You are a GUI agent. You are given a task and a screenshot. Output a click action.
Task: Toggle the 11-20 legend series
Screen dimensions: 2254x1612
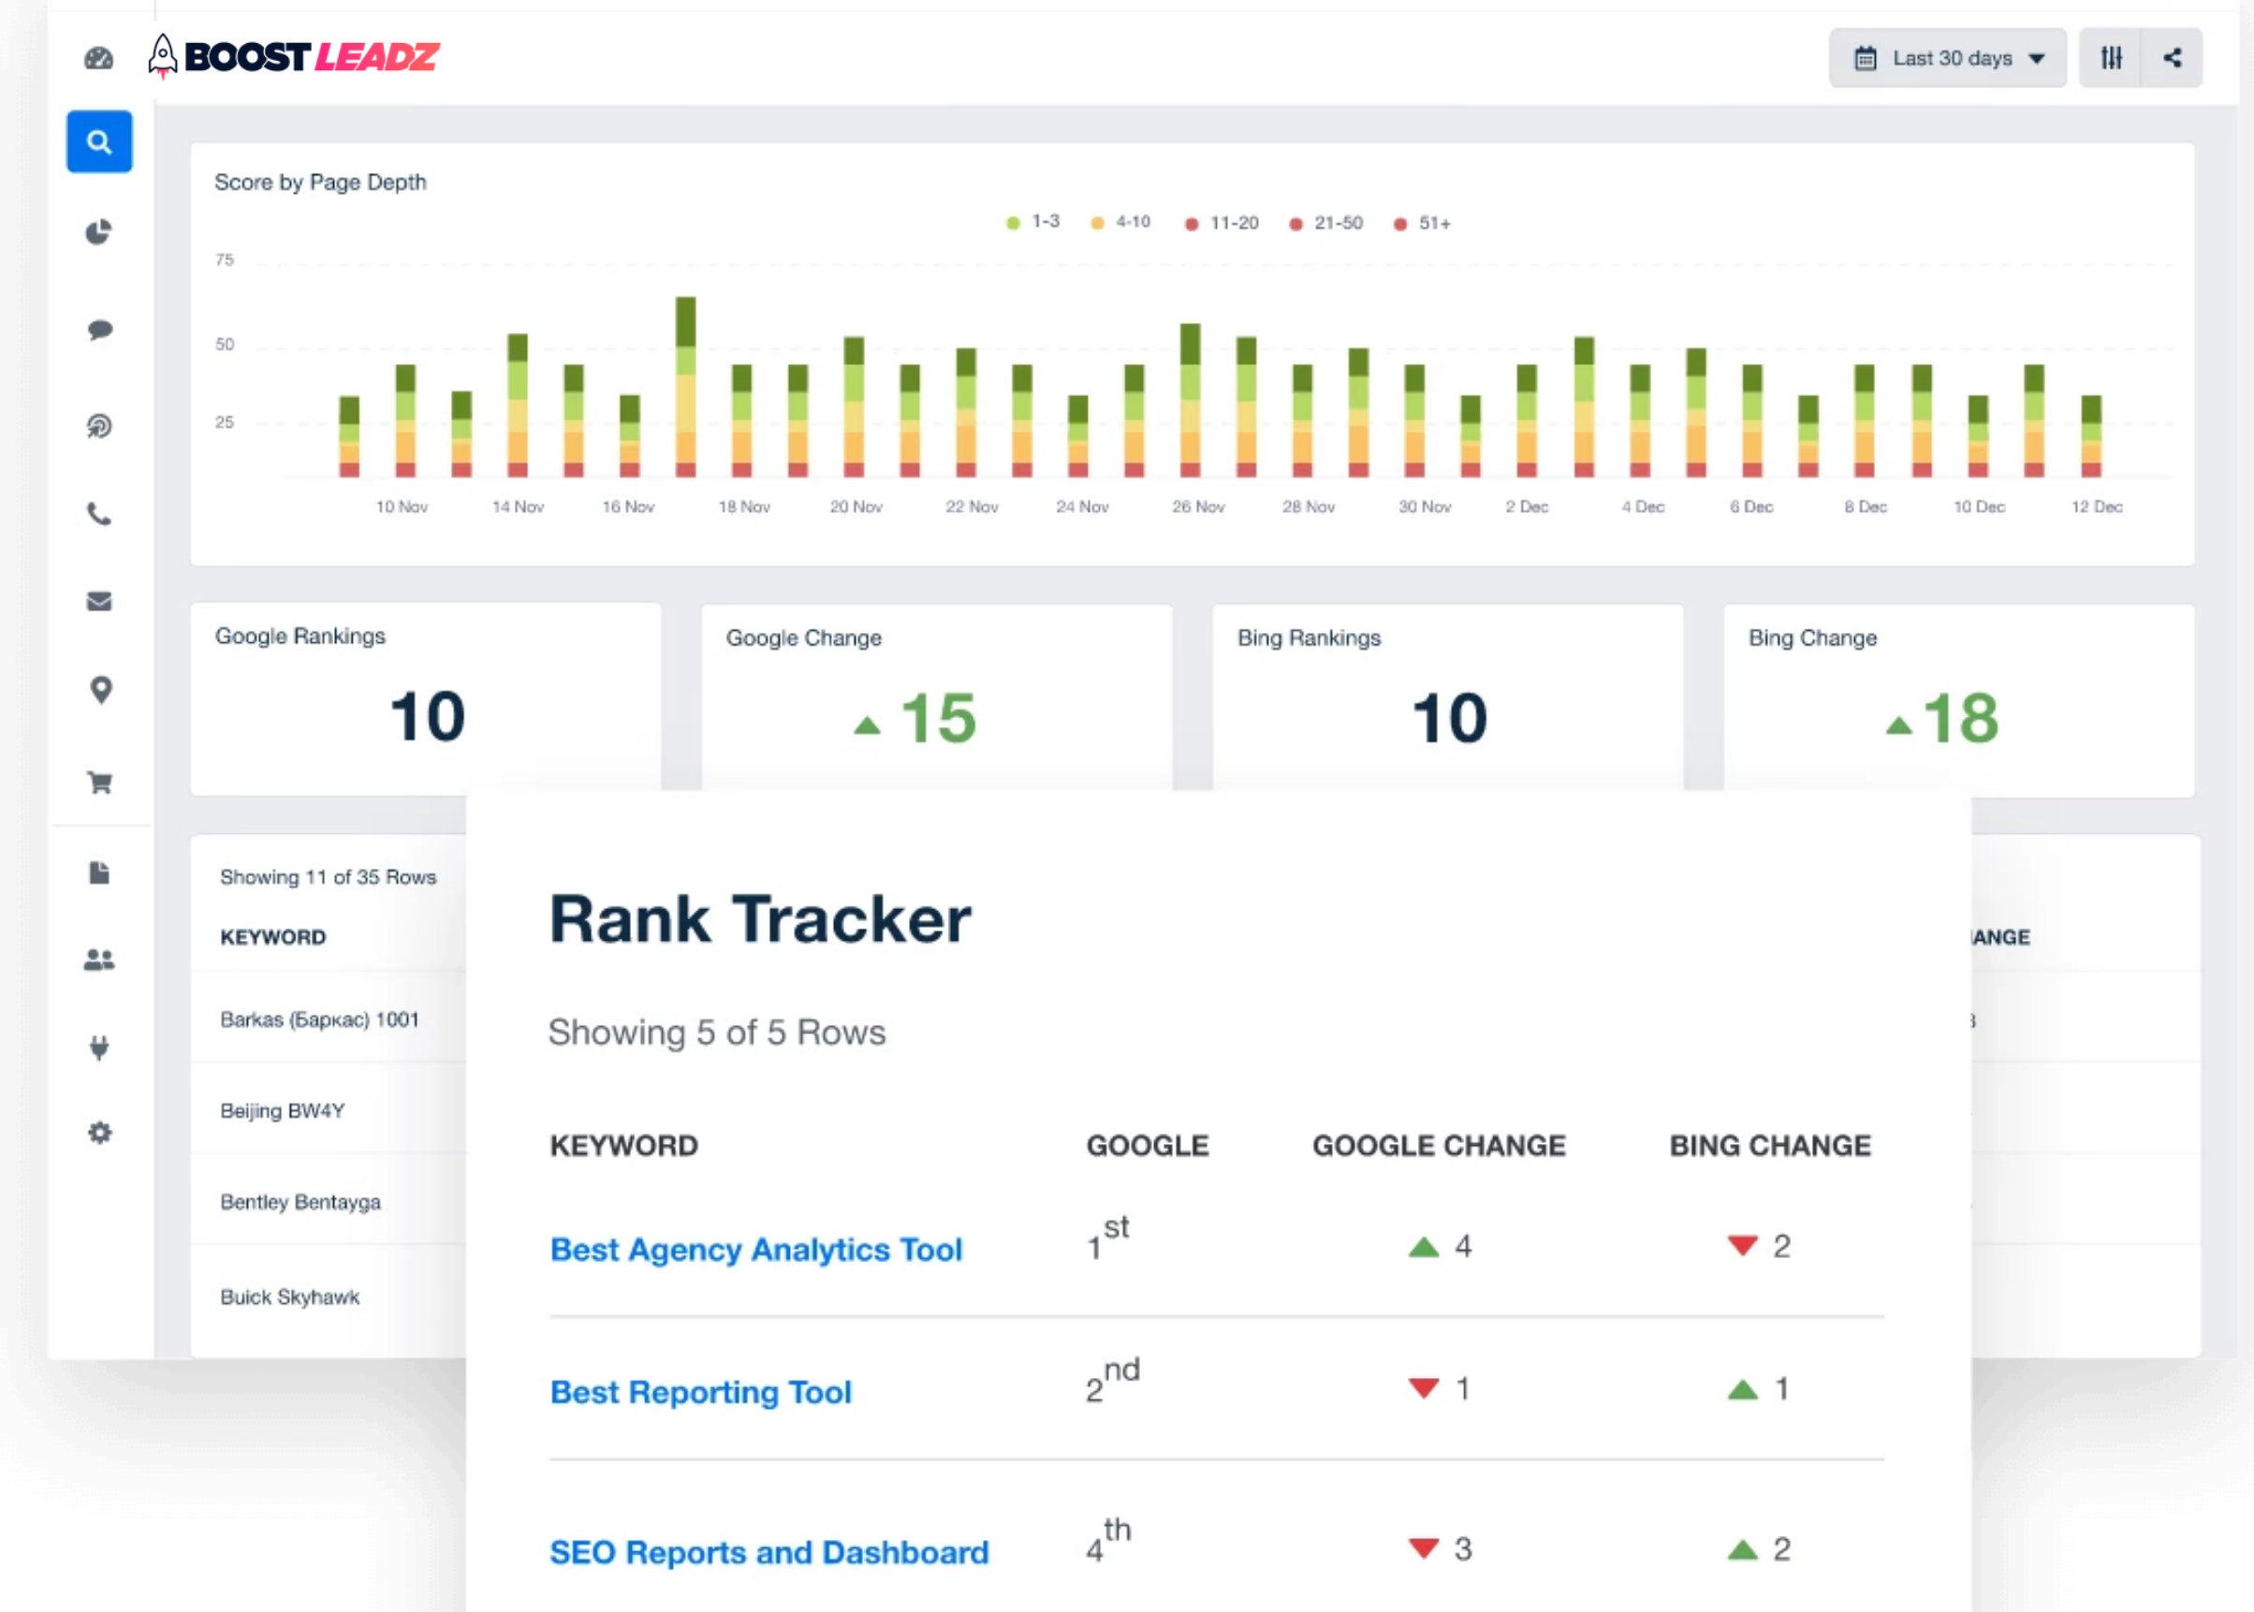pyautogui.click(x=1222, y=224)
